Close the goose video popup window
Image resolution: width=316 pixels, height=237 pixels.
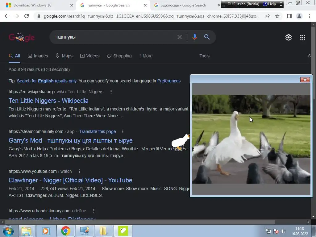pos(305,80)
